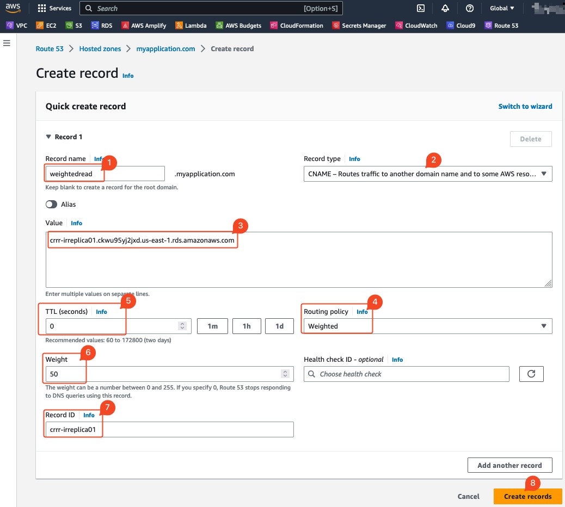The height and width of the screenshot is (507, 565).
Task: Click the TTL seconds stepper arrows
Action: (182, 326)
